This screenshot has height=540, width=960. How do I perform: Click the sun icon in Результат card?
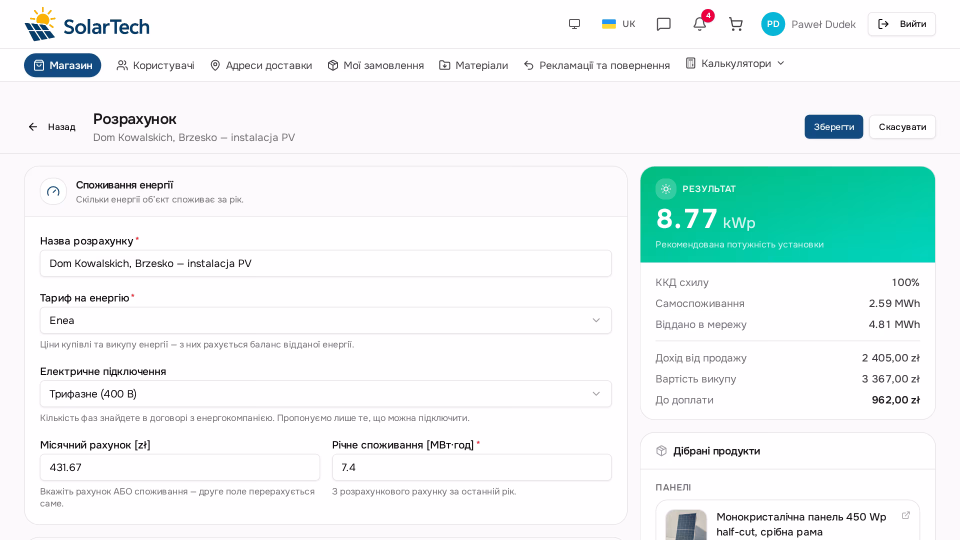[x=666, y=189]
